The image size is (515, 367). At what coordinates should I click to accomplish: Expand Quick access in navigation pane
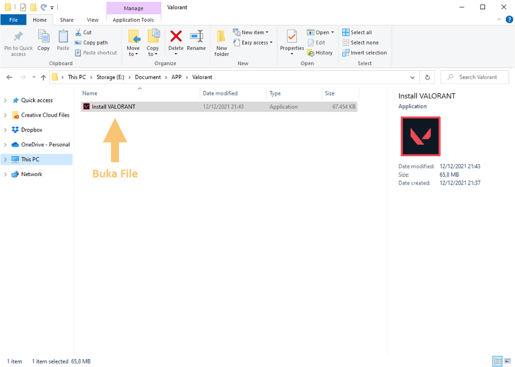5,101
